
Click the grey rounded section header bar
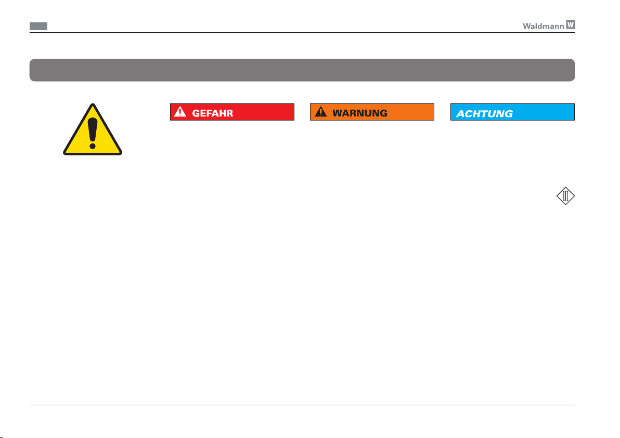point(302,70)
